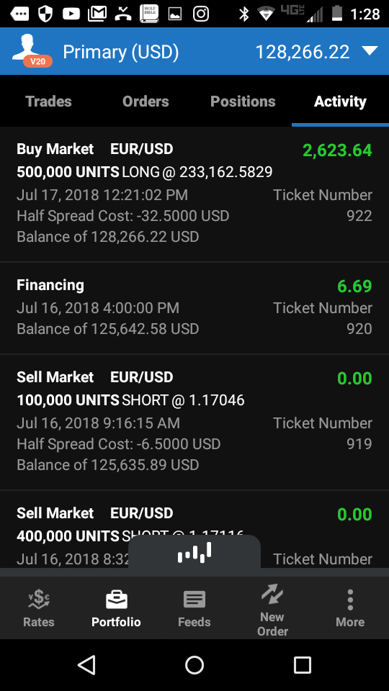Expand the candlestick chart handle
The image size is (389, 691).
point(194,552)
